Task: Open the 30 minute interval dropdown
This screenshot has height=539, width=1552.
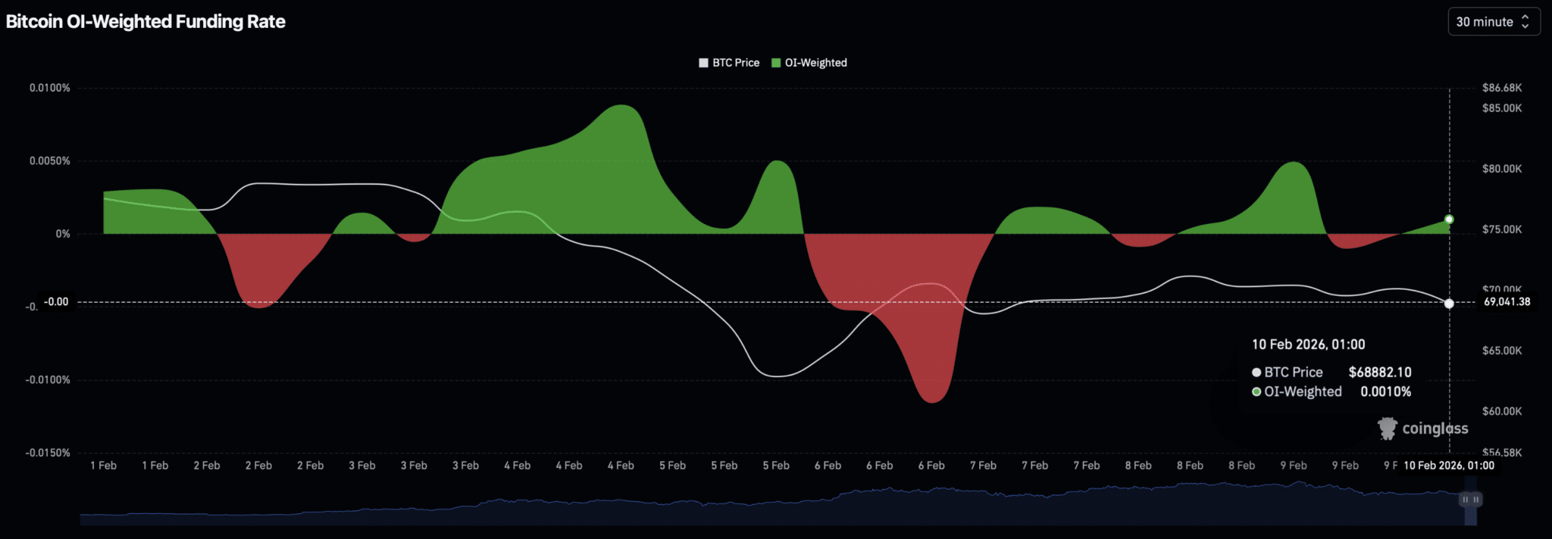Action: 1492,22
